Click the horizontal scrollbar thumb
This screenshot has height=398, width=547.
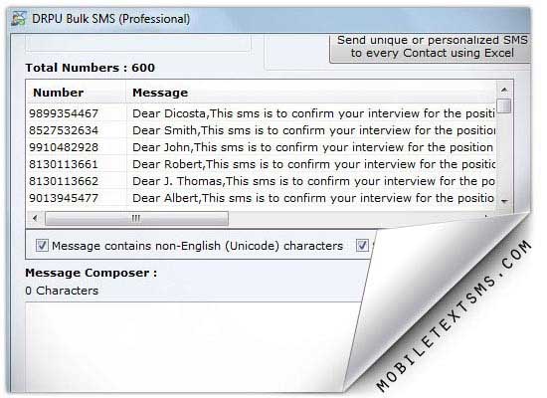pyautogui.click(x=136, y=219)
